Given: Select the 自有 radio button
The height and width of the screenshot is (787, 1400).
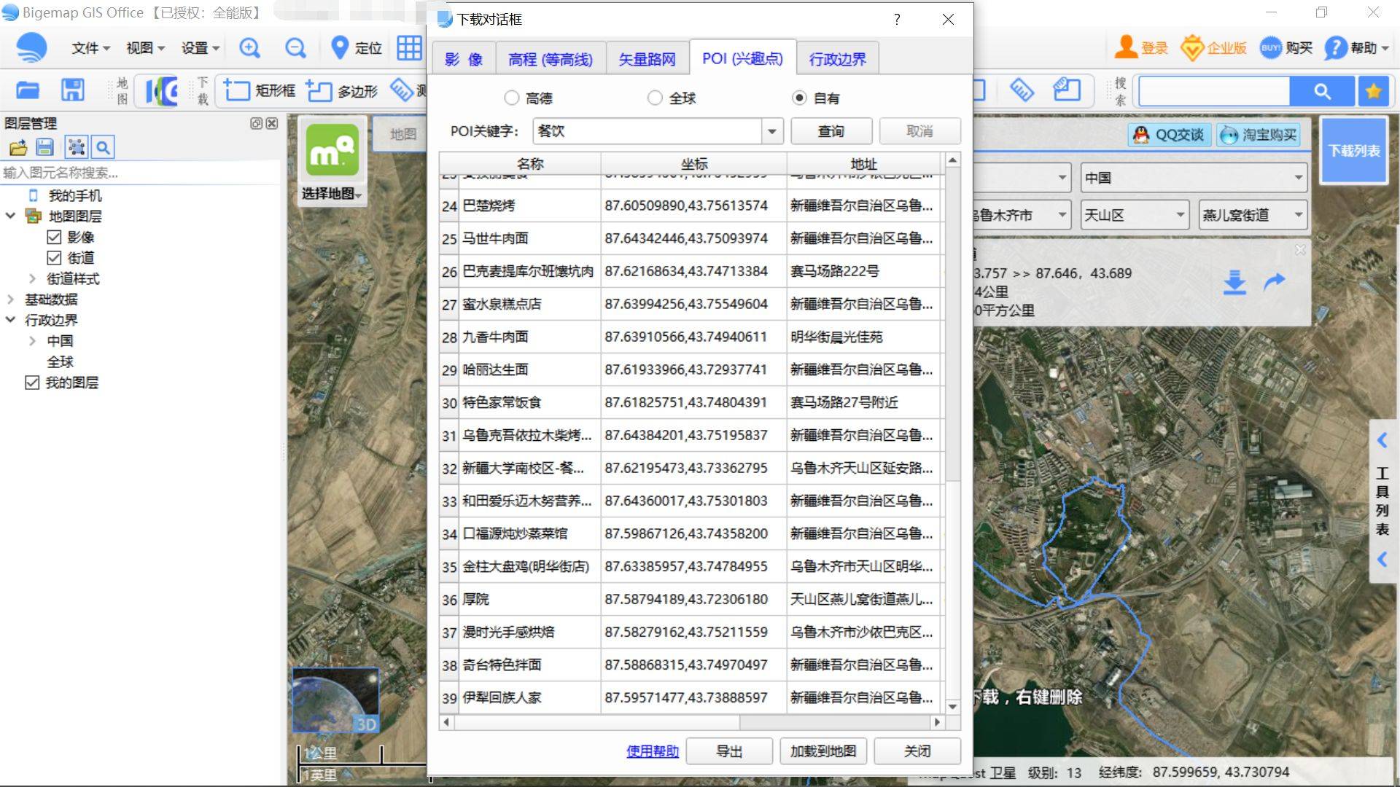Looking at the screenshot, I should pyautogui.click(x=800, y=98).
